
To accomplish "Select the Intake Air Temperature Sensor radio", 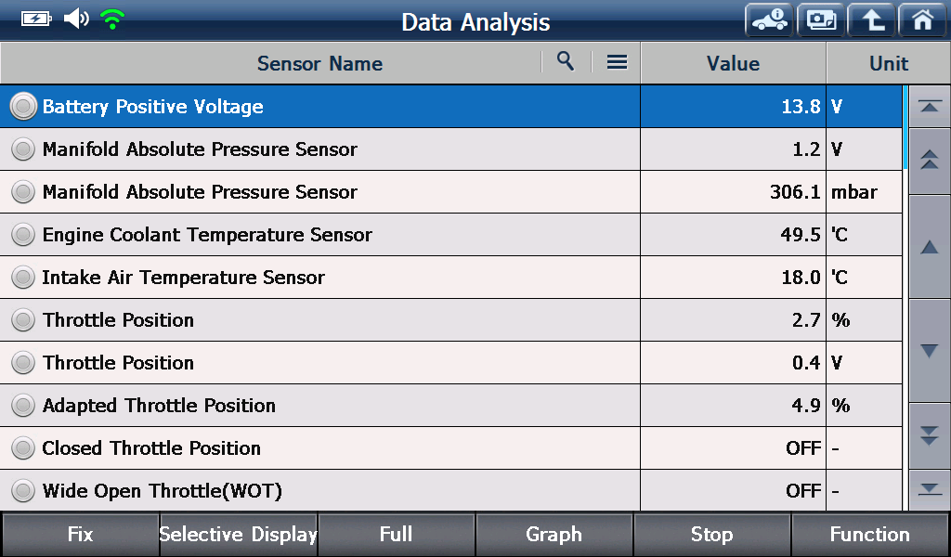I will (x=23, y=278).
